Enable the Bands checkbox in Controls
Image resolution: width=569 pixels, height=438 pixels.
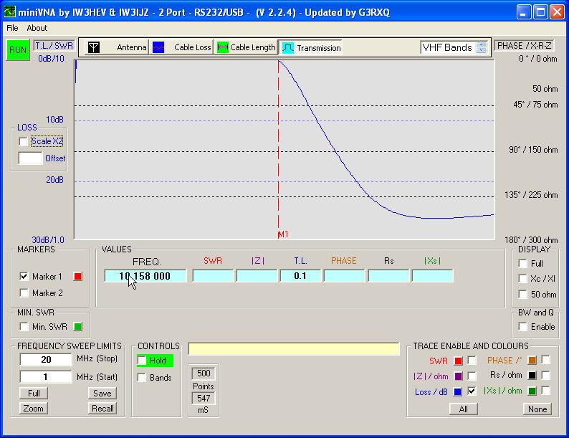(x=142, y=378)
